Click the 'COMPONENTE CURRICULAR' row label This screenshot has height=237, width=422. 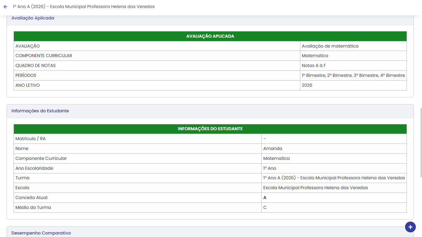pos(44,56)
